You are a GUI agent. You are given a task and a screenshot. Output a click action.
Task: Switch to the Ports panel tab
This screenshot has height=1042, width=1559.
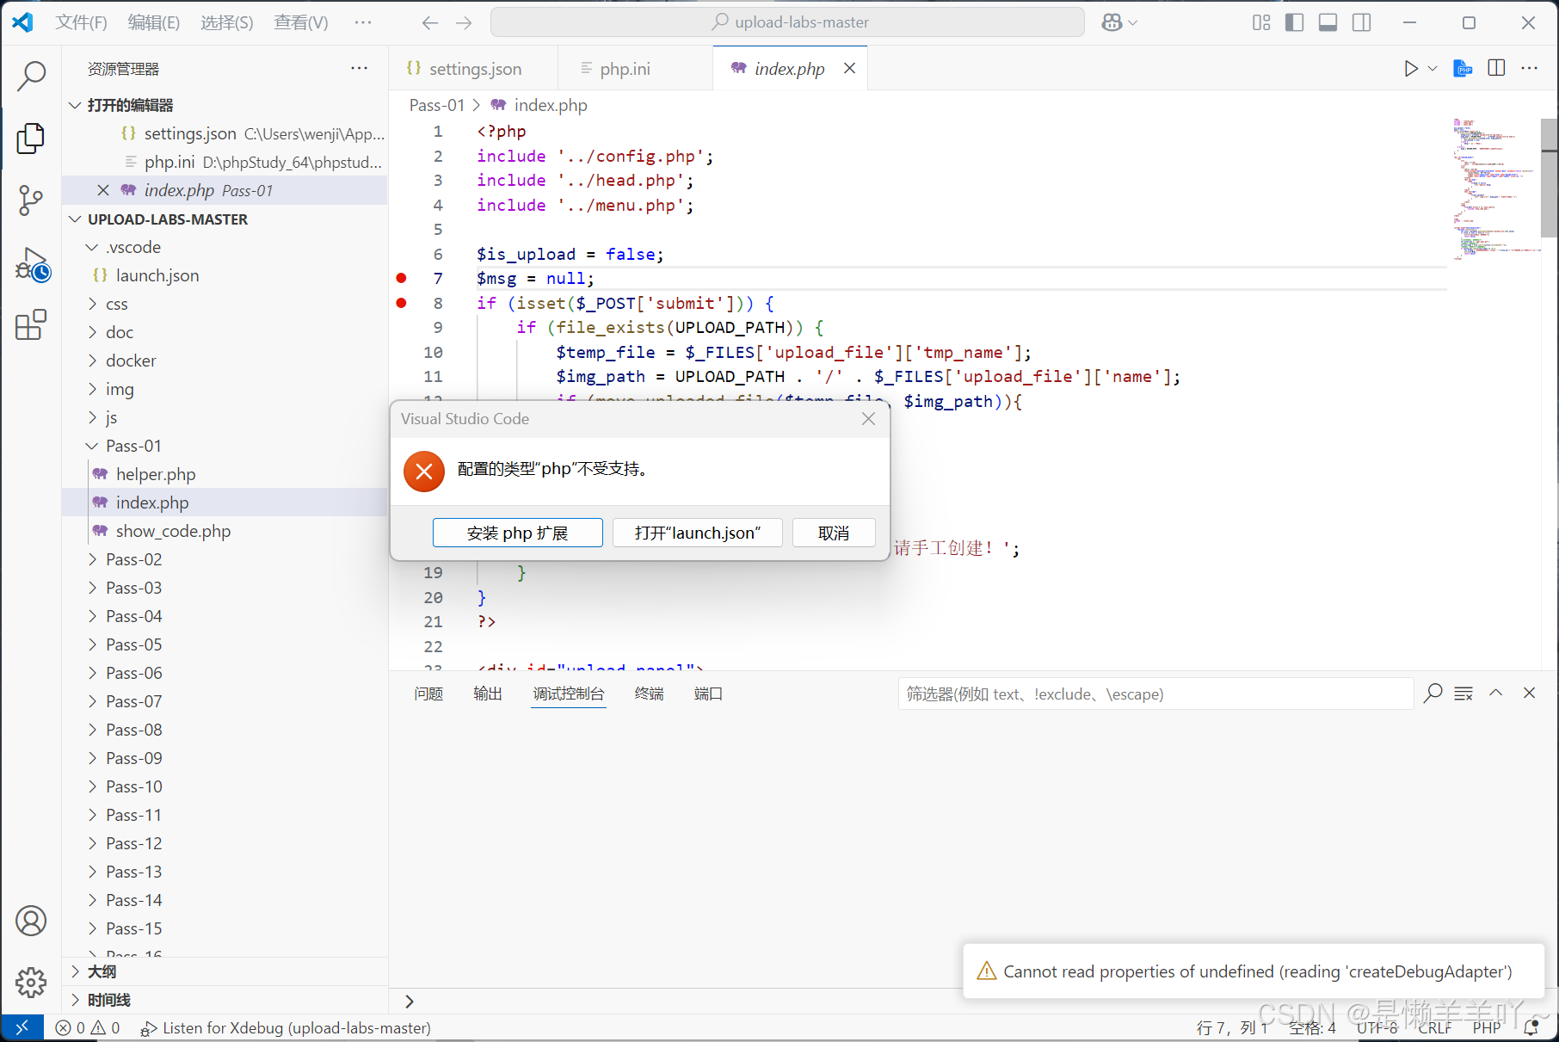(x=708, y=694)
